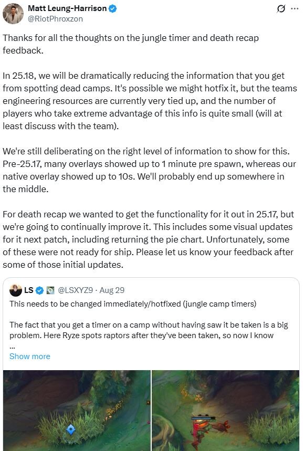Open Matt Leung-Harrison's profile avatar
Screen dimensions: 305x451
point(13,14)
